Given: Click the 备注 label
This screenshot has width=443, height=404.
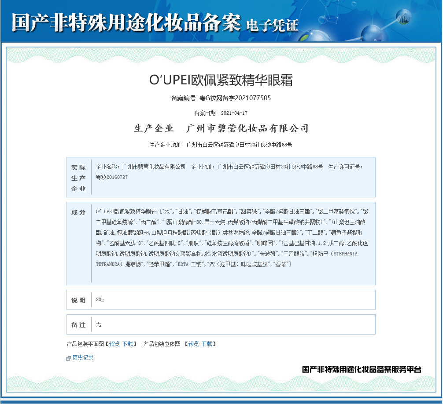Looking at the screenshot, I should [78, 325].
